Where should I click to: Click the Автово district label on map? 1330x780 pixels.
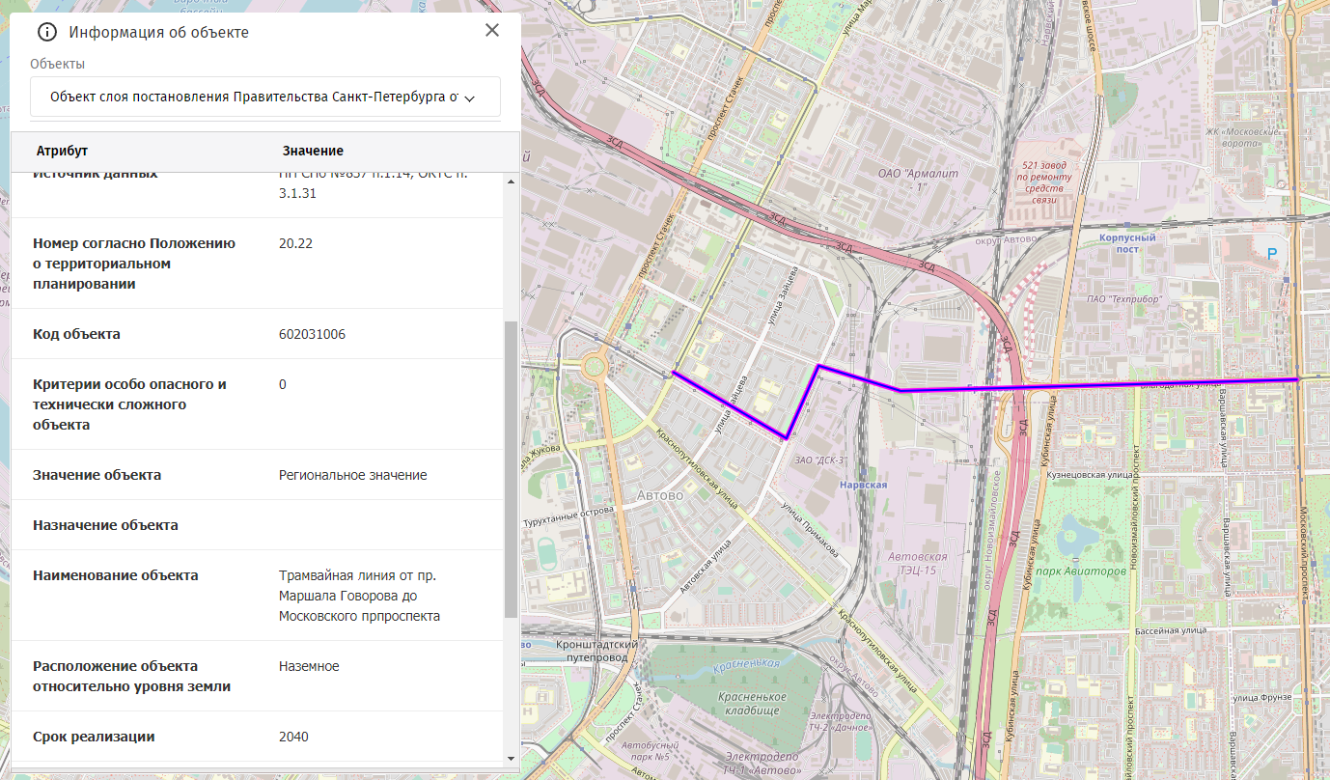click(x=660, y=494)
